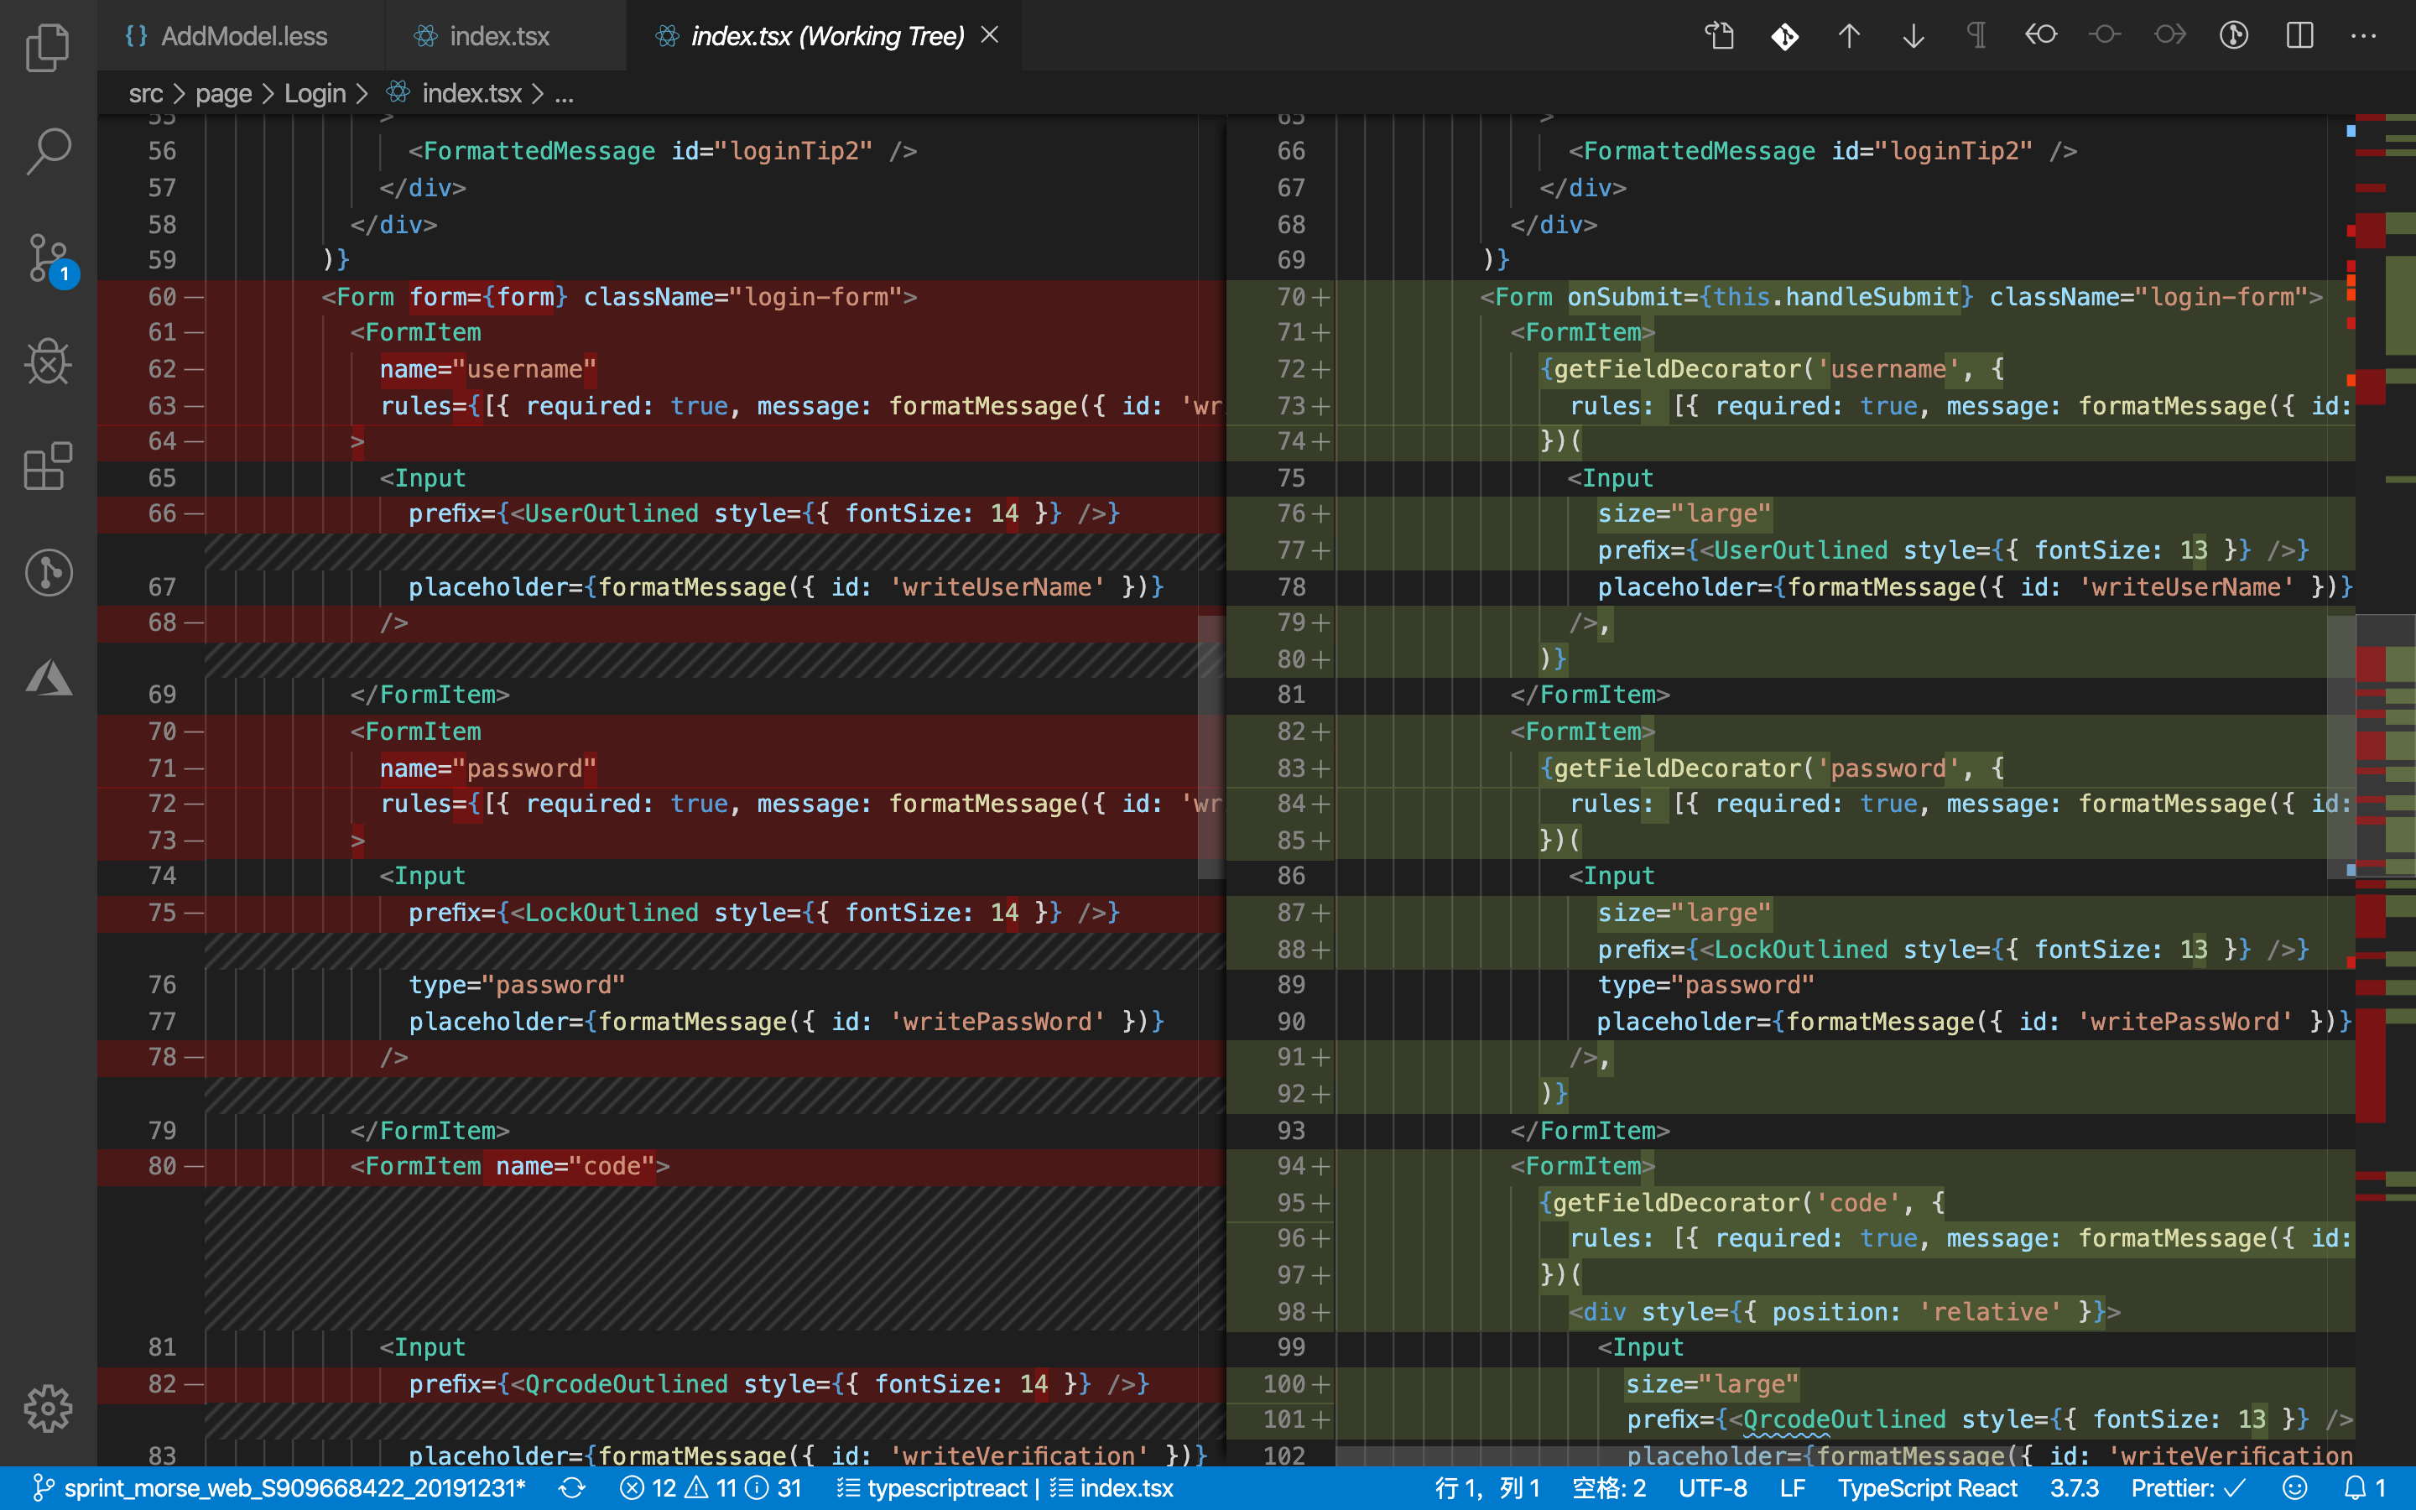Click the overview ruler on far right

[x=2386, y=789]
